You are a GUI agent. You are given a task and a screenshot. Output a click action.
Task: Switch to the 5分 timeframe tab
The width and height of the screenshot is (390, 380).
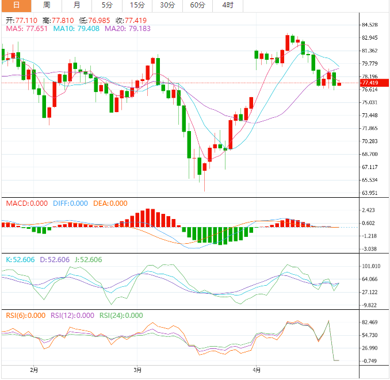[107, 5]
